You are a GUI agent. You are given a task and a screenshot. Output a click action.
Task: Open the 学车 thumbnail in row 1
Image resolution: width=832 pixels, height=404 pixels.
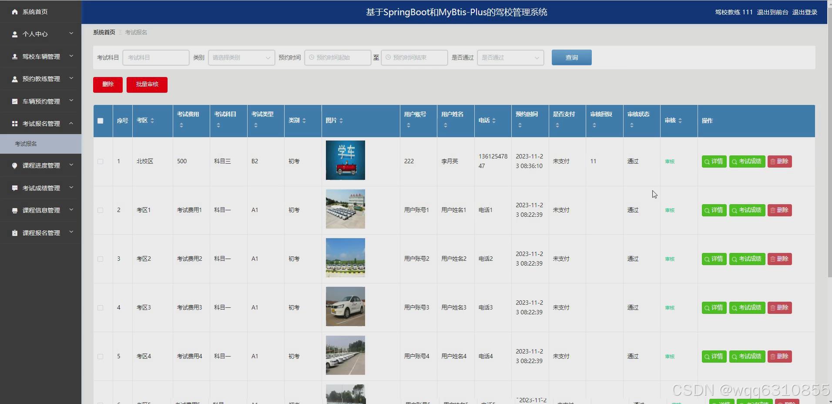[x=346, y=160]
